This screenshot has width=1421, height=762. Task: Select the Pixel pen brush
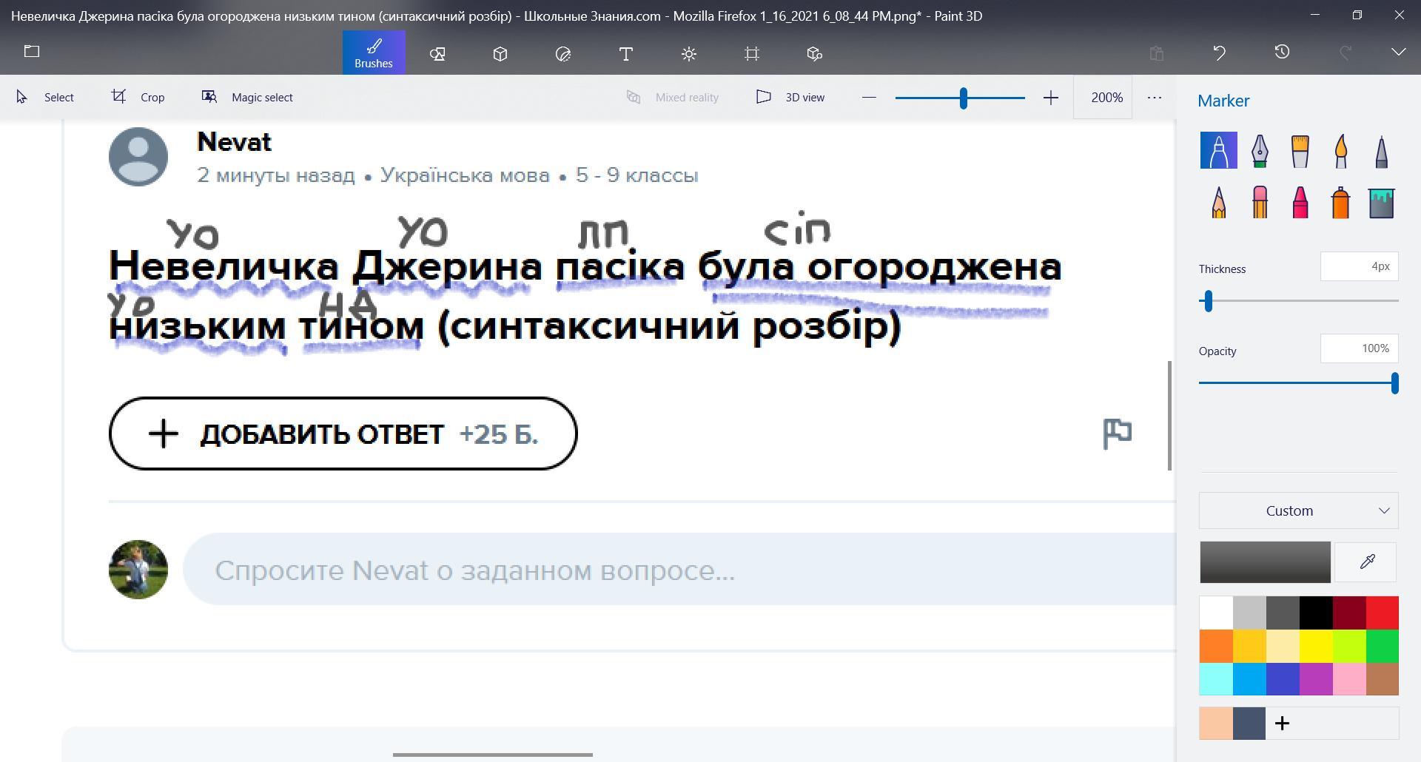pos(1381,151)
